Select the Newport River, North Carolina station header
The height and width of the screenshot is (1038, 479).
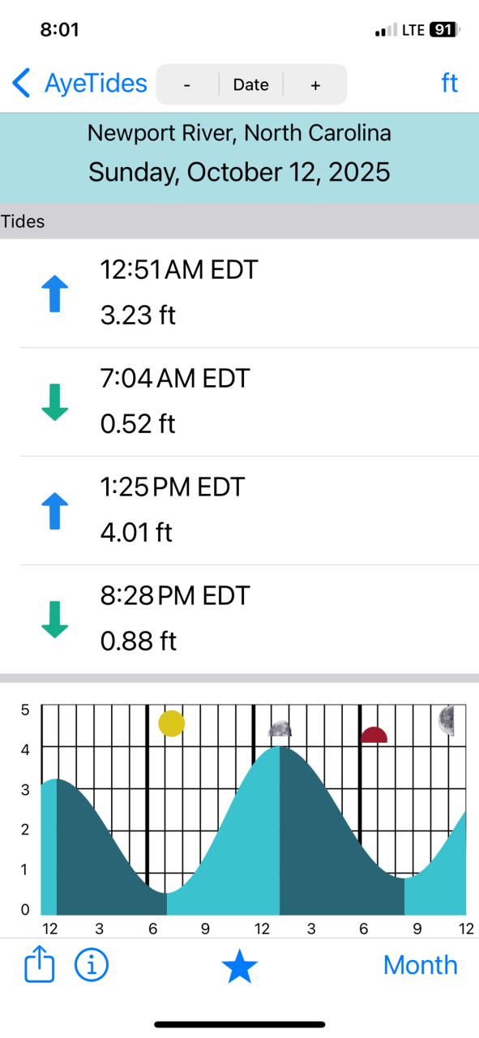(x=239, y=132)
